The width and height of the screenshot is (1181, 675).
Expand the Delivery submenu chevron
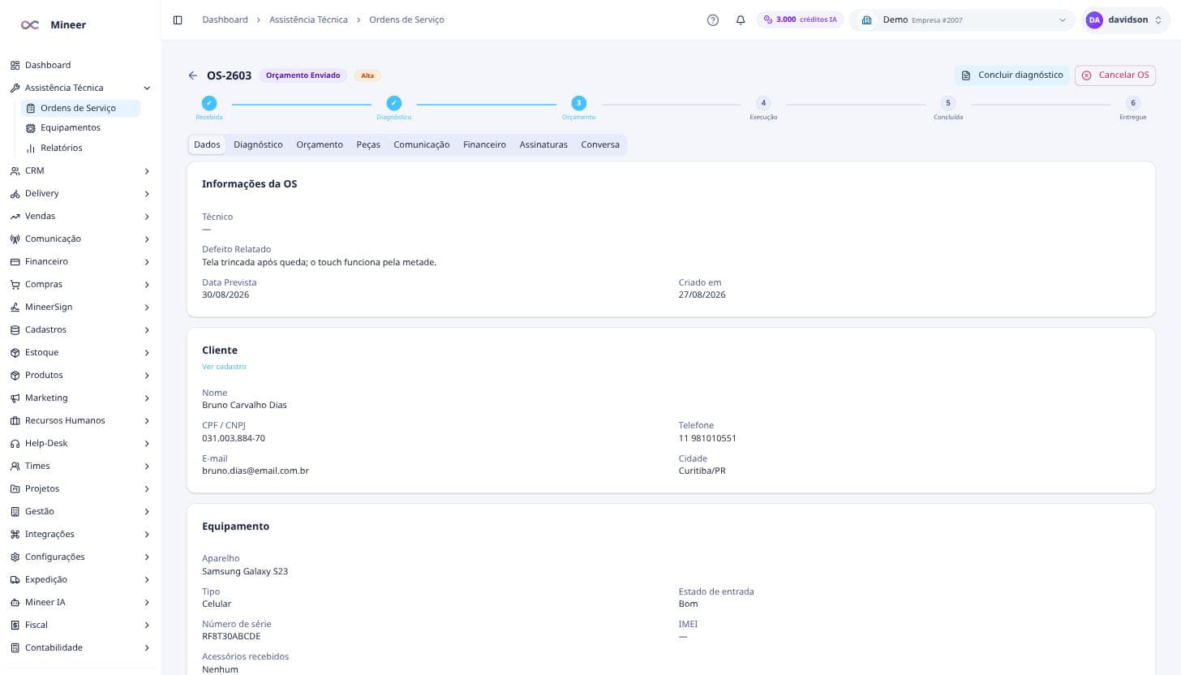[x=147, y=193]
